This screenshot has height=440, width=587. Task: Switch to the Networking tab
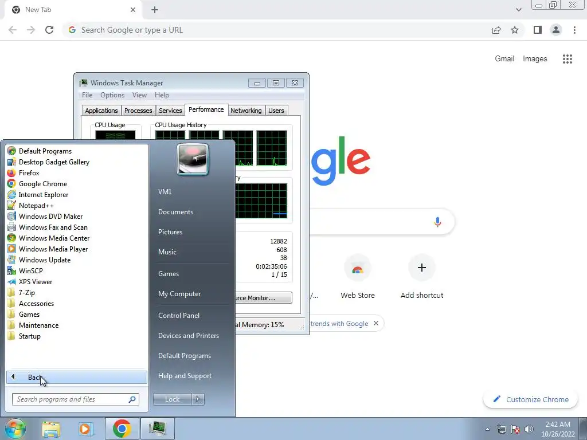tap(246, 111)
